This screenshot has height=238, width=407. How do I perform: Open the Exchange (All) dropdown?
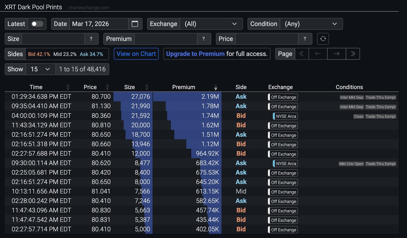[x=212, y=24]
